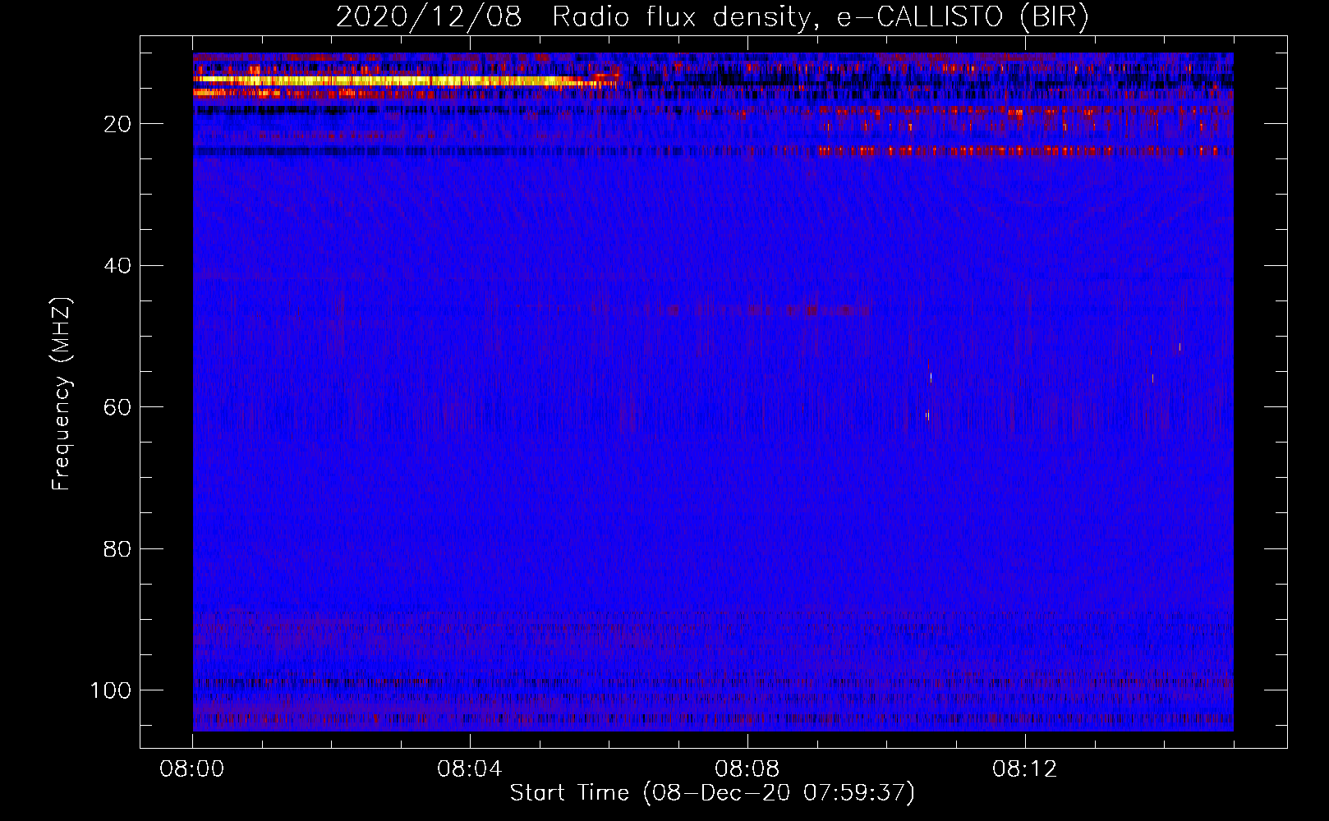Viewport: 1329px width, 821px height.
Task: Click the 80 MHz frequency tick label
Action: point(117,548)
